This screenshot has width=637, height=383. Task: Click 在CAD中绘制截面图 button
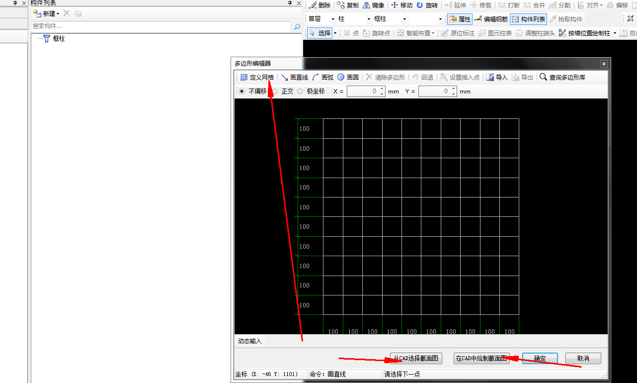(x=481, y=359)
